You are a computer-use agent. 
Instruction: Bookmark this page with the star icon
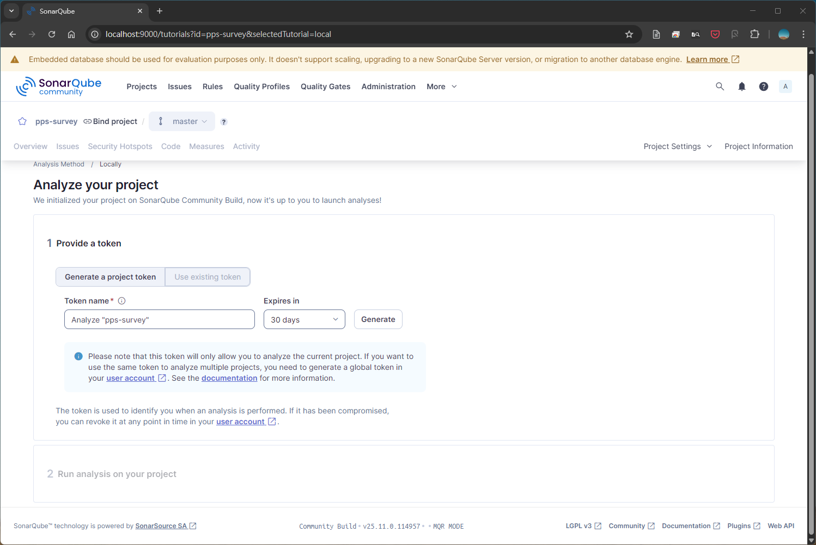pos(629,34)
